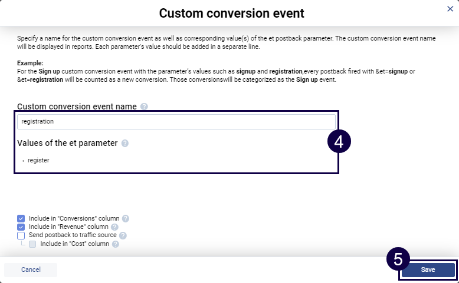This screenshot has width=459, height=283.
Task: Click "Values of the et parameter" heading
Action: (x=67, y=143)
